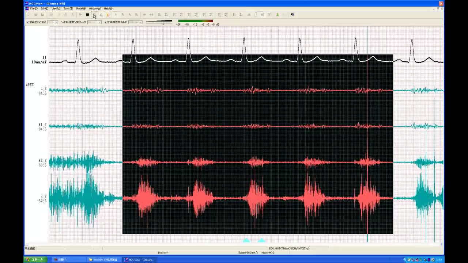468x263 pixels.
Task: Open the Mode menu
Action: coord(80,8)
